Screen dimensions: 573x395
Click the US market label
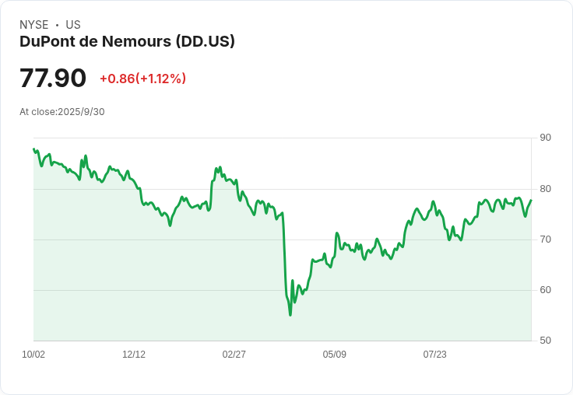[x=73, y=25]
